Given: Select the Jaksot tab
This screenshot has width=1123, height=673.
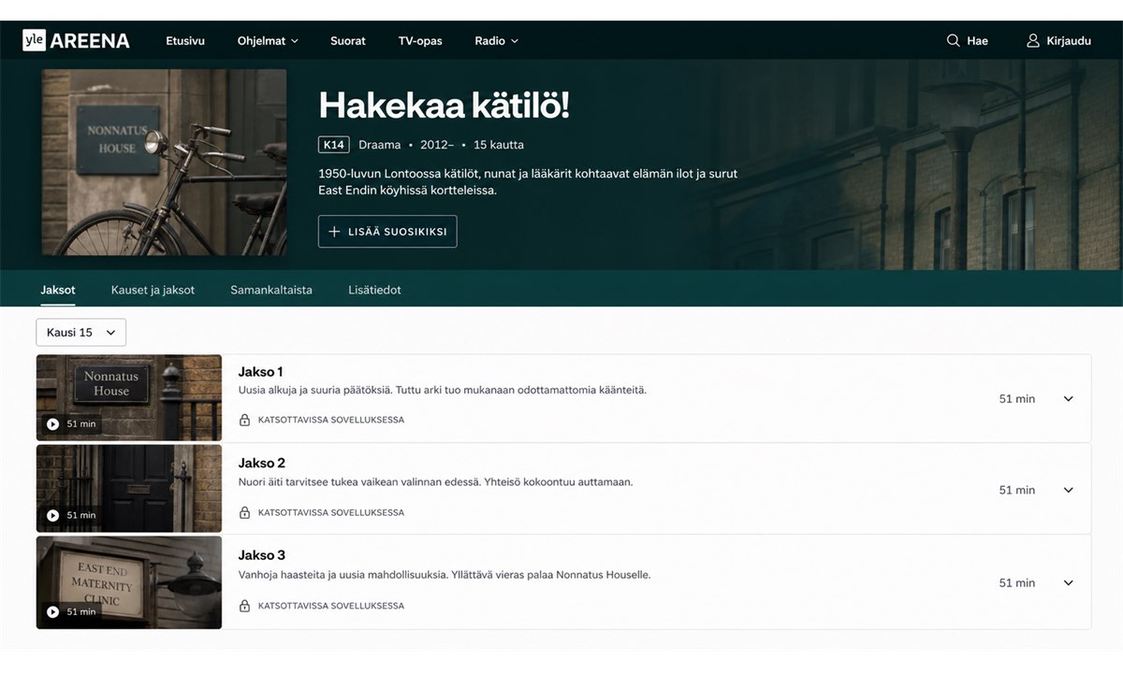Looking at the screenshot, I should pyautogui.click(x=58, y=290).
